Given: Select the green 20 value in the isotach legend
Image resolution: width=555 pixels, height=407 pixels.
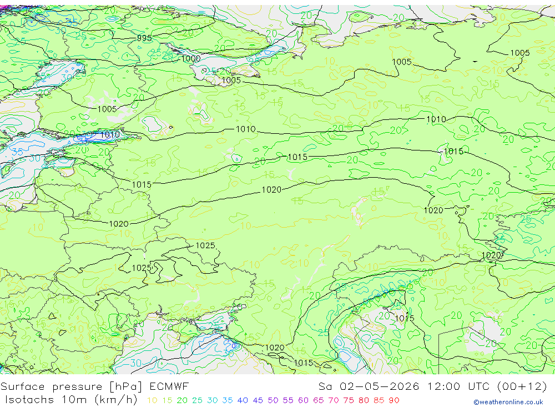Looking at the screenshot, I should pyautogui.click(x=182, y=401).
